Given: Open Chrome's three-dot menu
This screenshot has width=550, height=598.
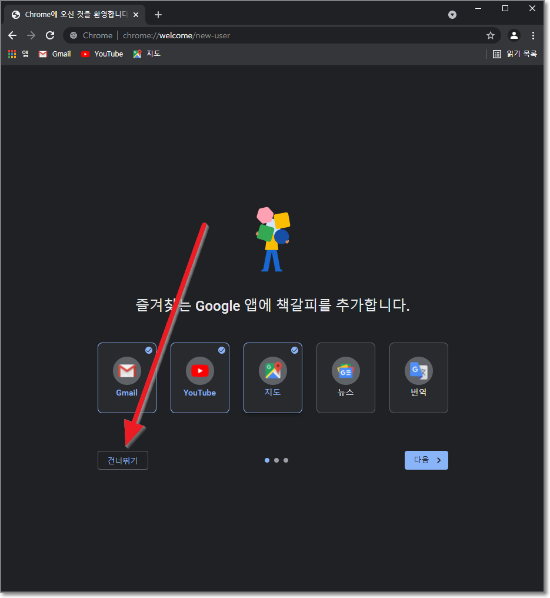Looking at the screenshot, I should pos(533,35).
